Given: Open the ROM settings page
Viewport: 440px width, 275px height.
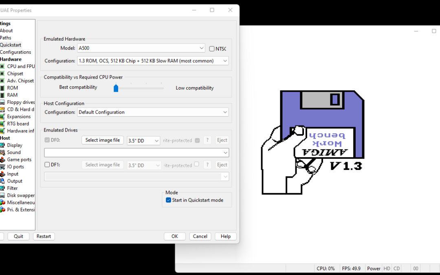Looking at the screenshot, I should click(x=12, y=88).
